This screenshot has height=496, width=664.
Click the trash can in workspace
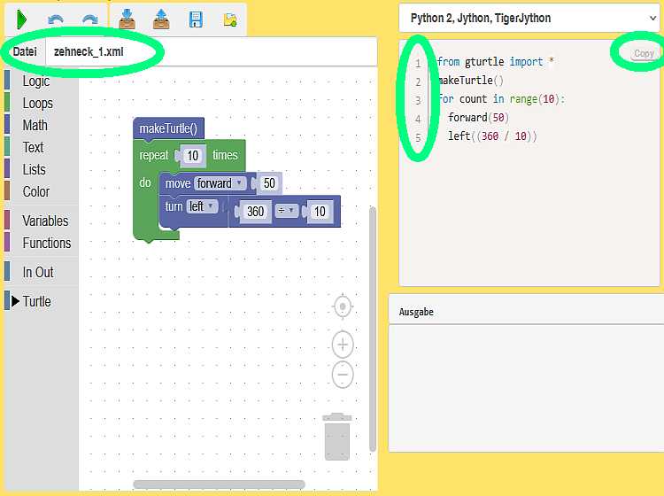[337, 437]
